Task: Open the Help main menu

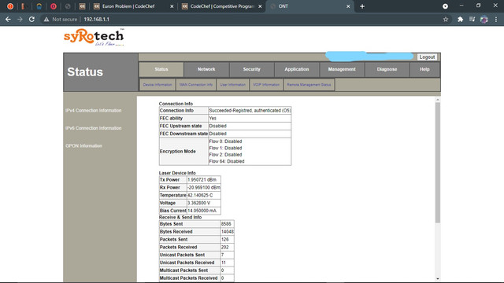Action: 424,69
